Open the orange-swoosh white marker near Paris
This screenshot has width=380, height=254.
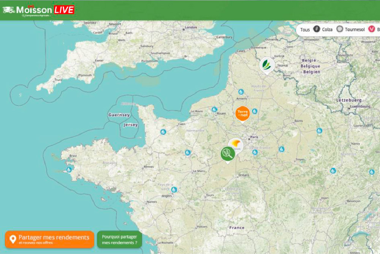pos(236,144)
